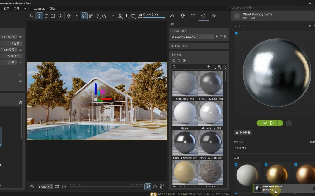Click the add light icon
The image size is (315, 196).
98,16
